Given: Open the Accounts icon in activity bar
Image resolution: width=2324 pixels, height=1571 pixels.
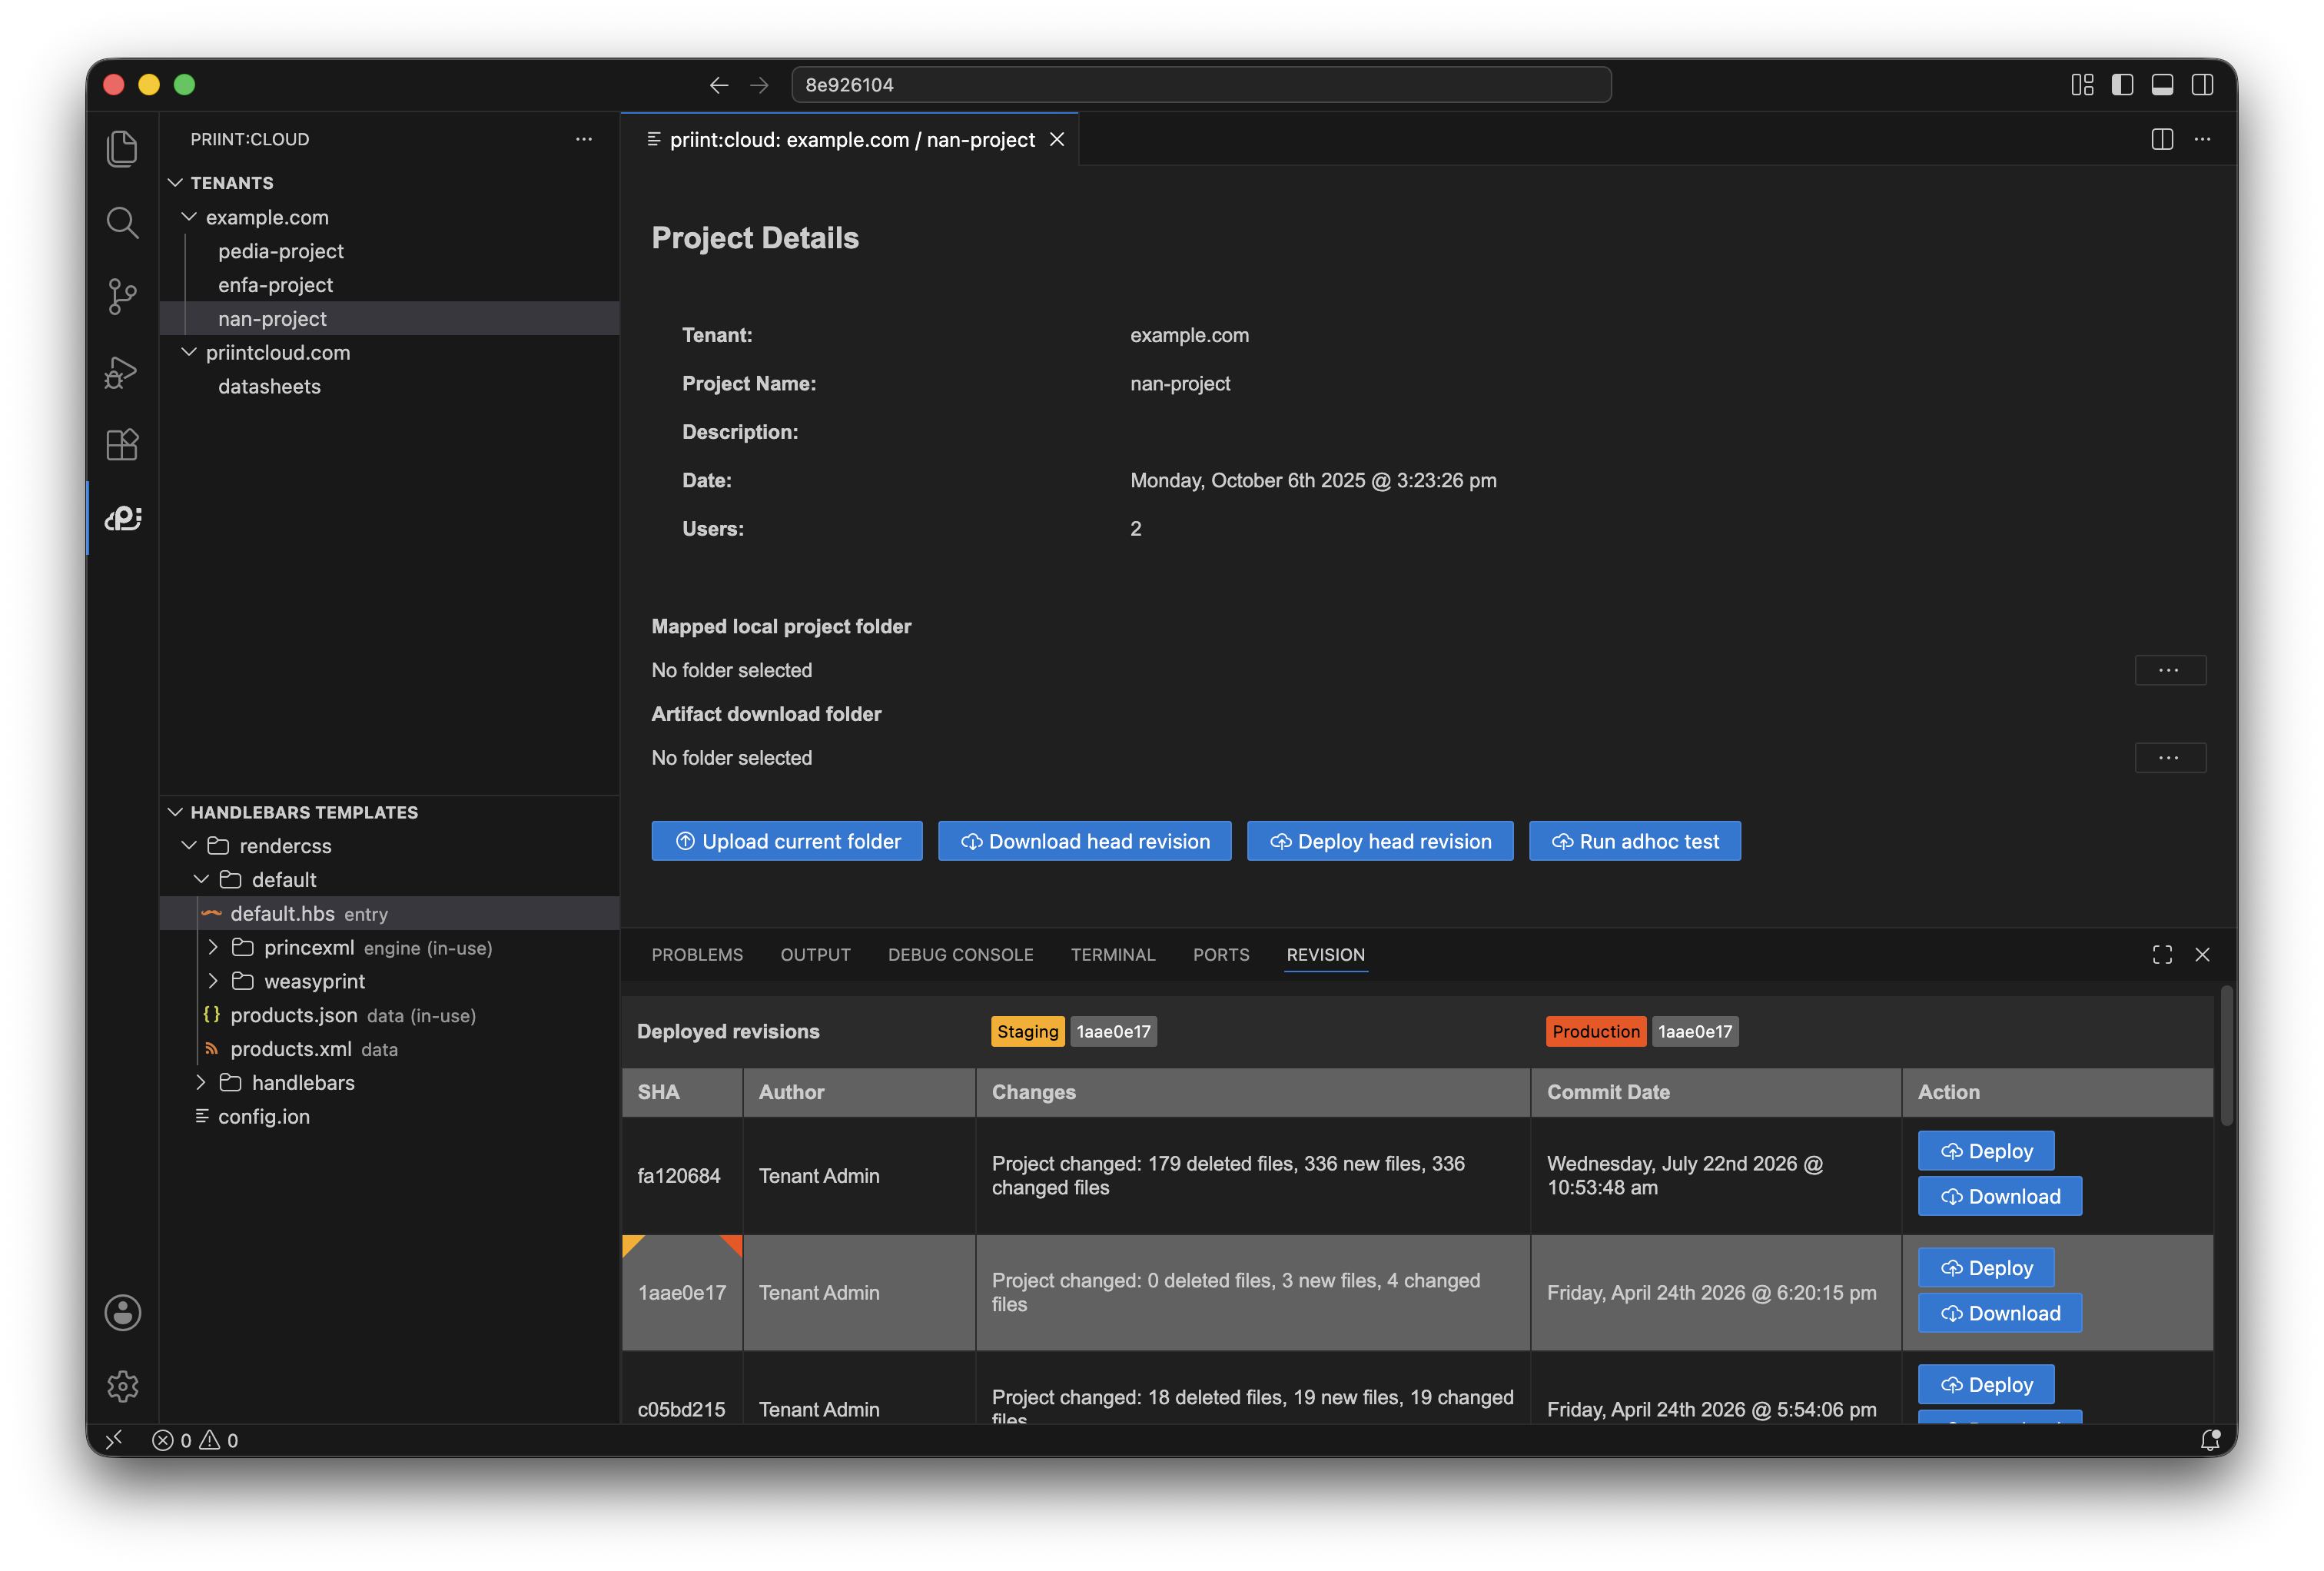Looking at the screenshot, I should 122,1312.
